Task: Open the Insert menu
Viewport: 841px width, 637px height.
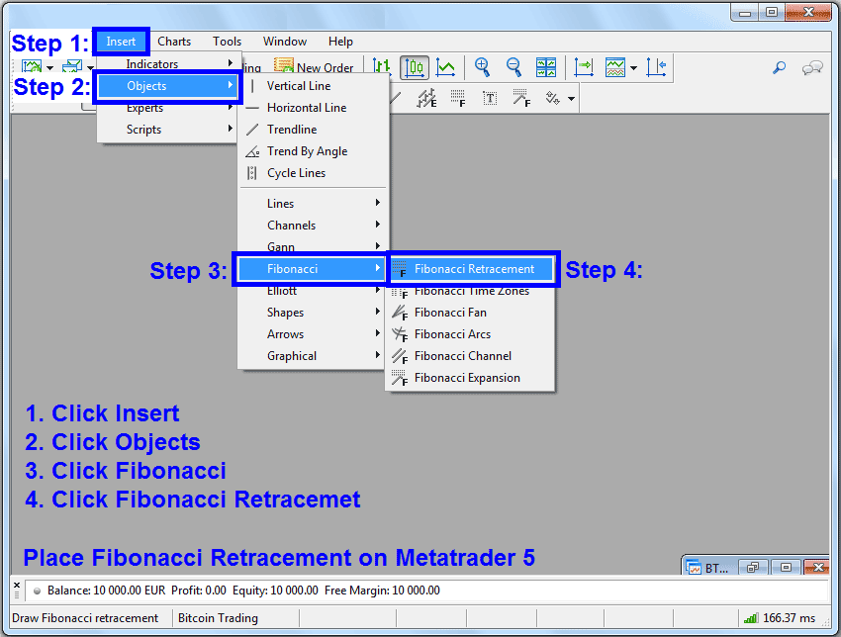Action: tap(121, 42)
